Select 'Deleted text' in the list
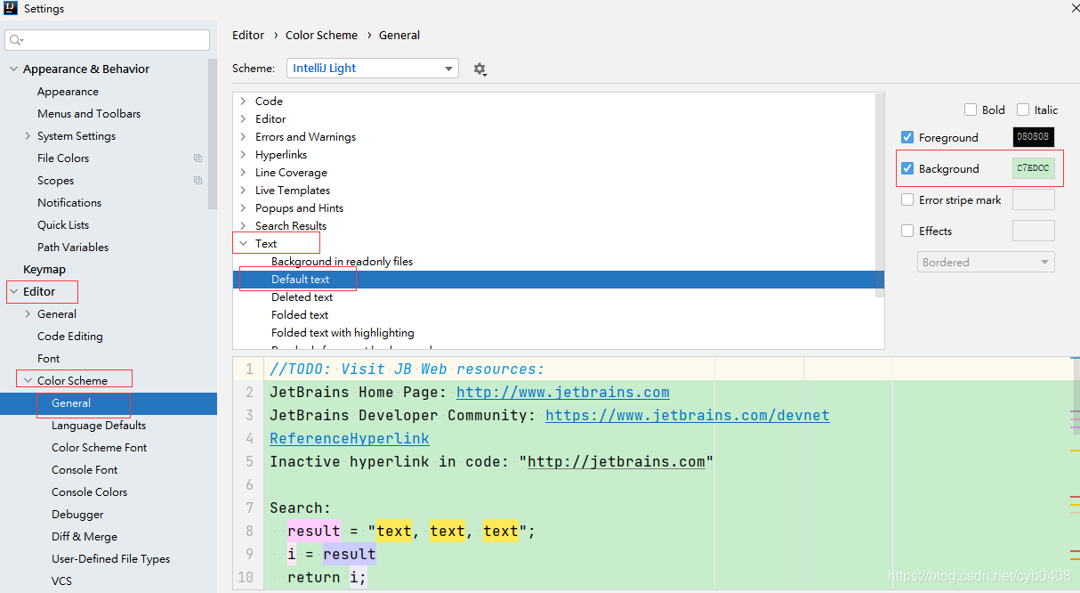The image size is (1080, 593). click(302, 296)
